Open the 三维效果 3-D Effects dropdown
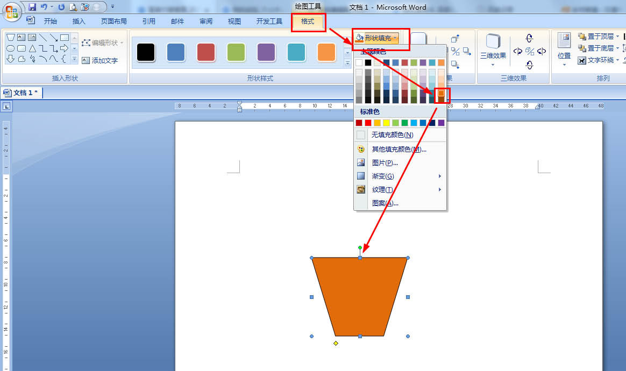 tap(493, 51)
